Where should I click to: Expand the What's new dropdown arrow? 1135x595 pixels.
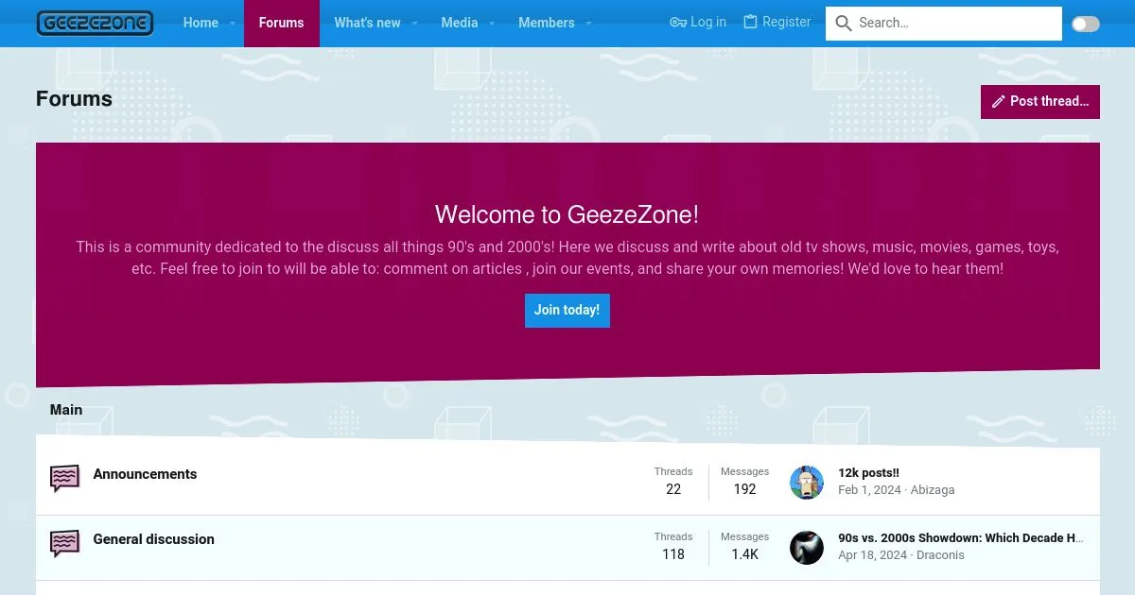[414, 24]
